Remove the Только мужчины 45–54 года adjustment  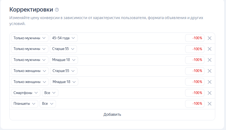coord(210,38)
